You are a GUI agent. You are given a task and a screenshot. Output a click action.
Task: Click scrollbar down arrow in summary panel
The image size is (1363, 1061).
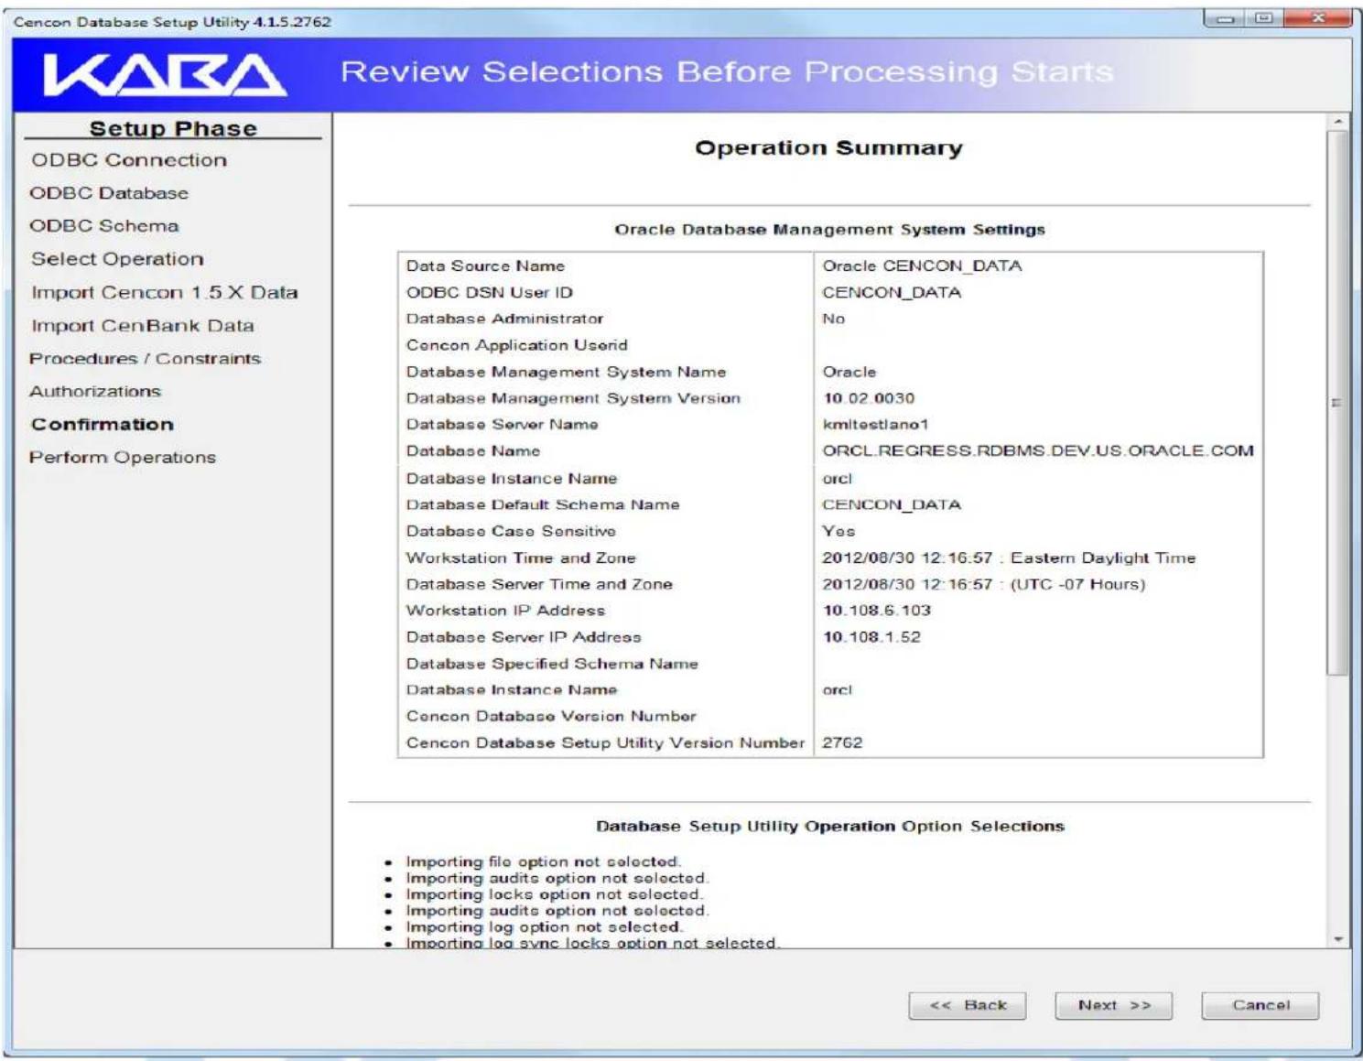(x=1338, y=939)
